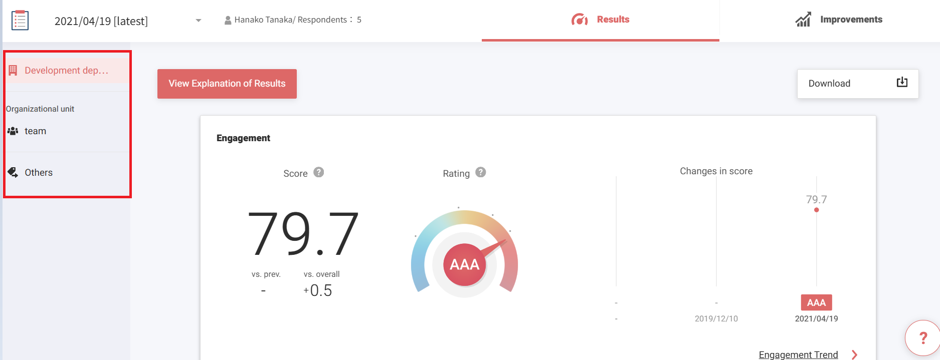Open the Rating help question mark
Screen dimensions: 940x360
coord(480,172)
